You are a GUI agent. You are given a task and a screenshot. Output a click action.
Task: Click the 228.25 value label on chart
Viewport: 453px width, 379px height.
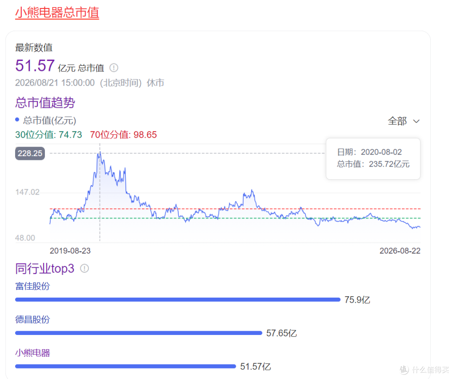click(x=30, y=153)
